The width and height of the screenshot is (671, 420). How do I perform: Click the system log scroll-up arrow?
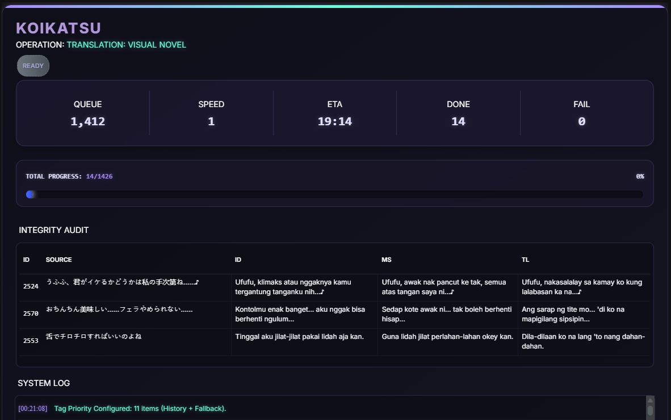[x=650, y=400]
